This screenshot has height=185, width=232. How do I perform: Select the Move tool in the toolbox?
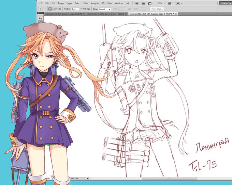click(x=40, y=18)
